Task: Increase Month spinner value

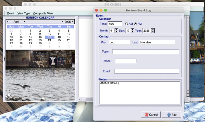Action: click(x=116, y=29)
